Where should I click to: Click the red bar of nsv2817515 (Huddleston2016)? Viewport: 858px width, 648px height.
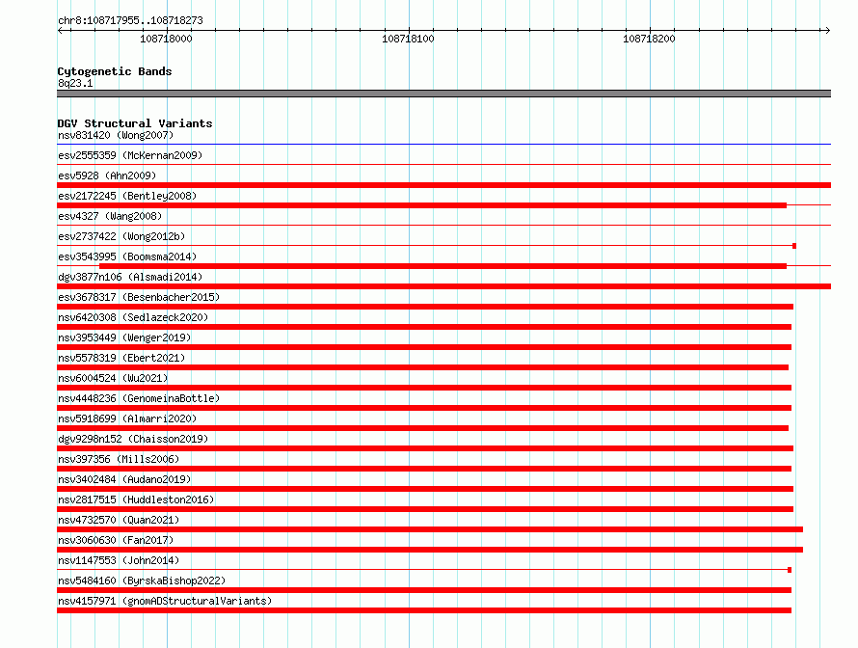point(425,509)
